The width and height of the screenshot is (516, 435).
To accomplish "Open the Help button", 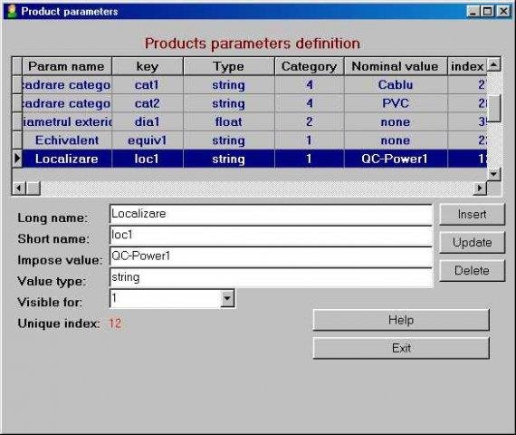I will tap(401, 320).
